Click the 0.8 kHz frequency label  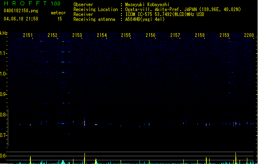[3, 115]
